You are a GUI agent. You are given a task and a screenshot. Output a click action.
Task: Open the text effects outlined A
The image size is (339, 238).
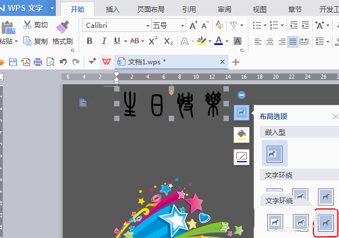pyautogui.click(x=184, y=41)
